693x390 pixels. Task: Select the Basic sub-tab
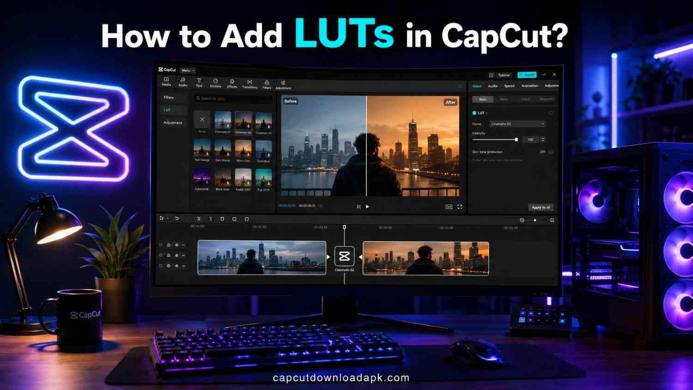point(483,99)
